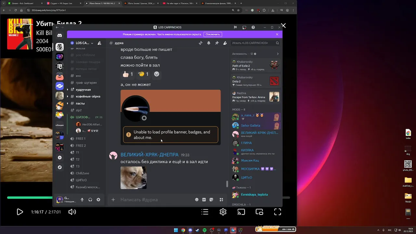416x234 pixels.
Task: Enable picture-in-picture in video player
Action: pyautogui.click(x=259, y=212)
